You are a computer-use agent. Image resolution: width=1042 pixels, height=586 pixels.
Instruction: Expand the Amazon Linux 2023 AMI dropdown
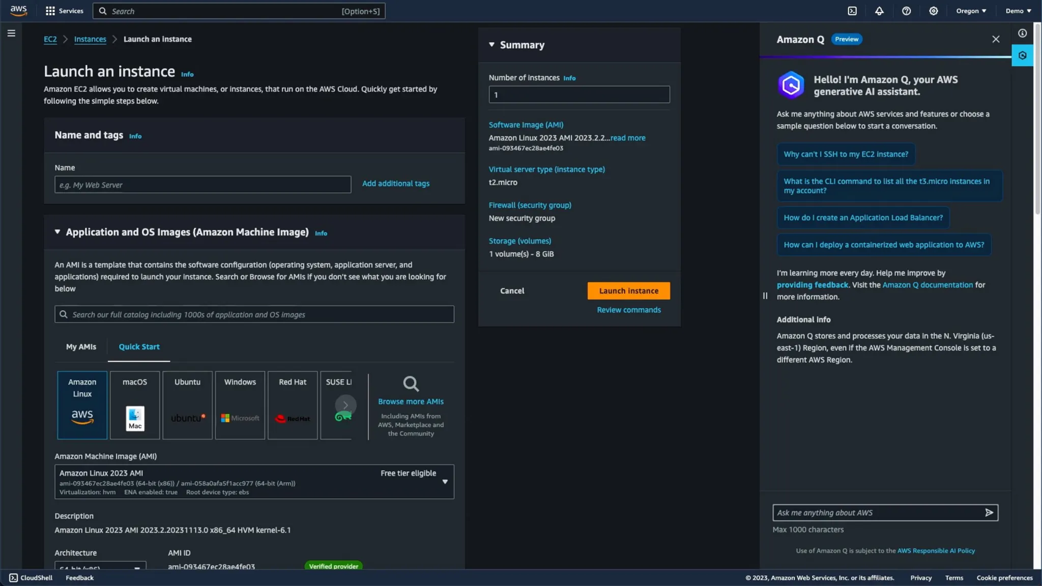(445, 481)
